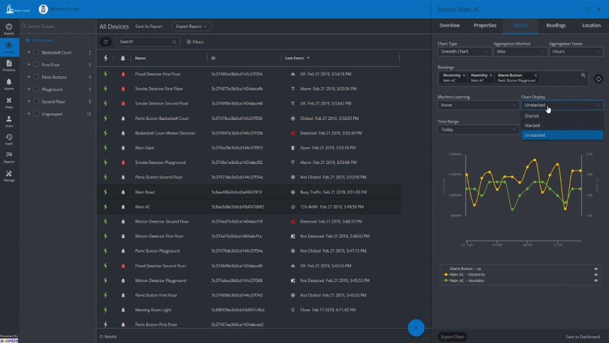The height and width of the screenshot is (343, 609).
Task: Open the Chart Type dropdown
Action: (x=464, y=51)
